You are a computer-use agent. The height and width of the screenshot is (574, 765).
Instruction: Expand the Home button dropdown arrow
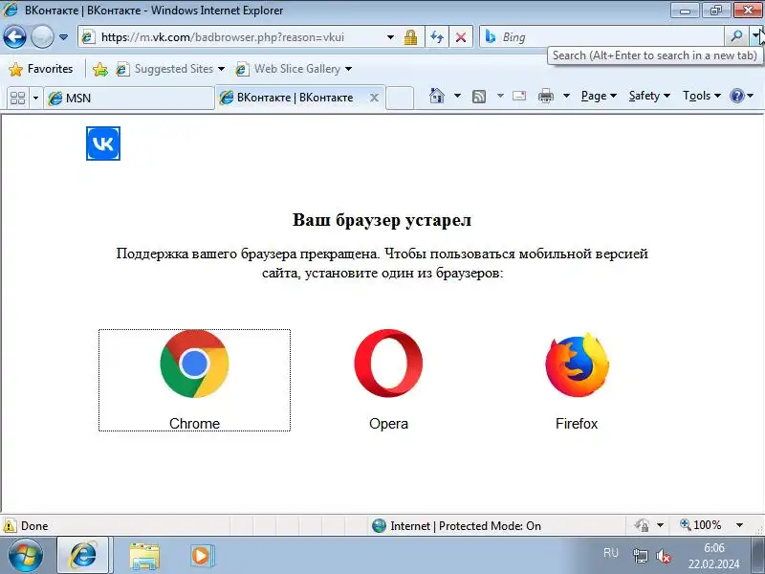pyautogui.click(x=457, y=96)
